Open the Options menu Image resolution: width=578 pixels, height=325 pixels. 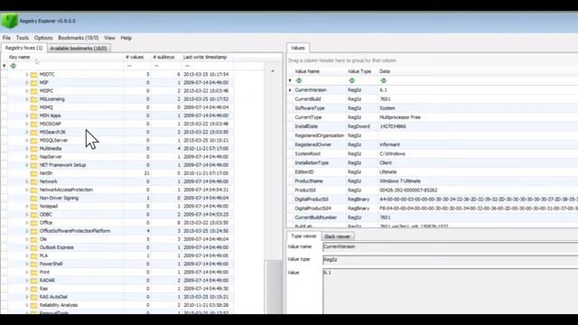[x=43, y=38]
